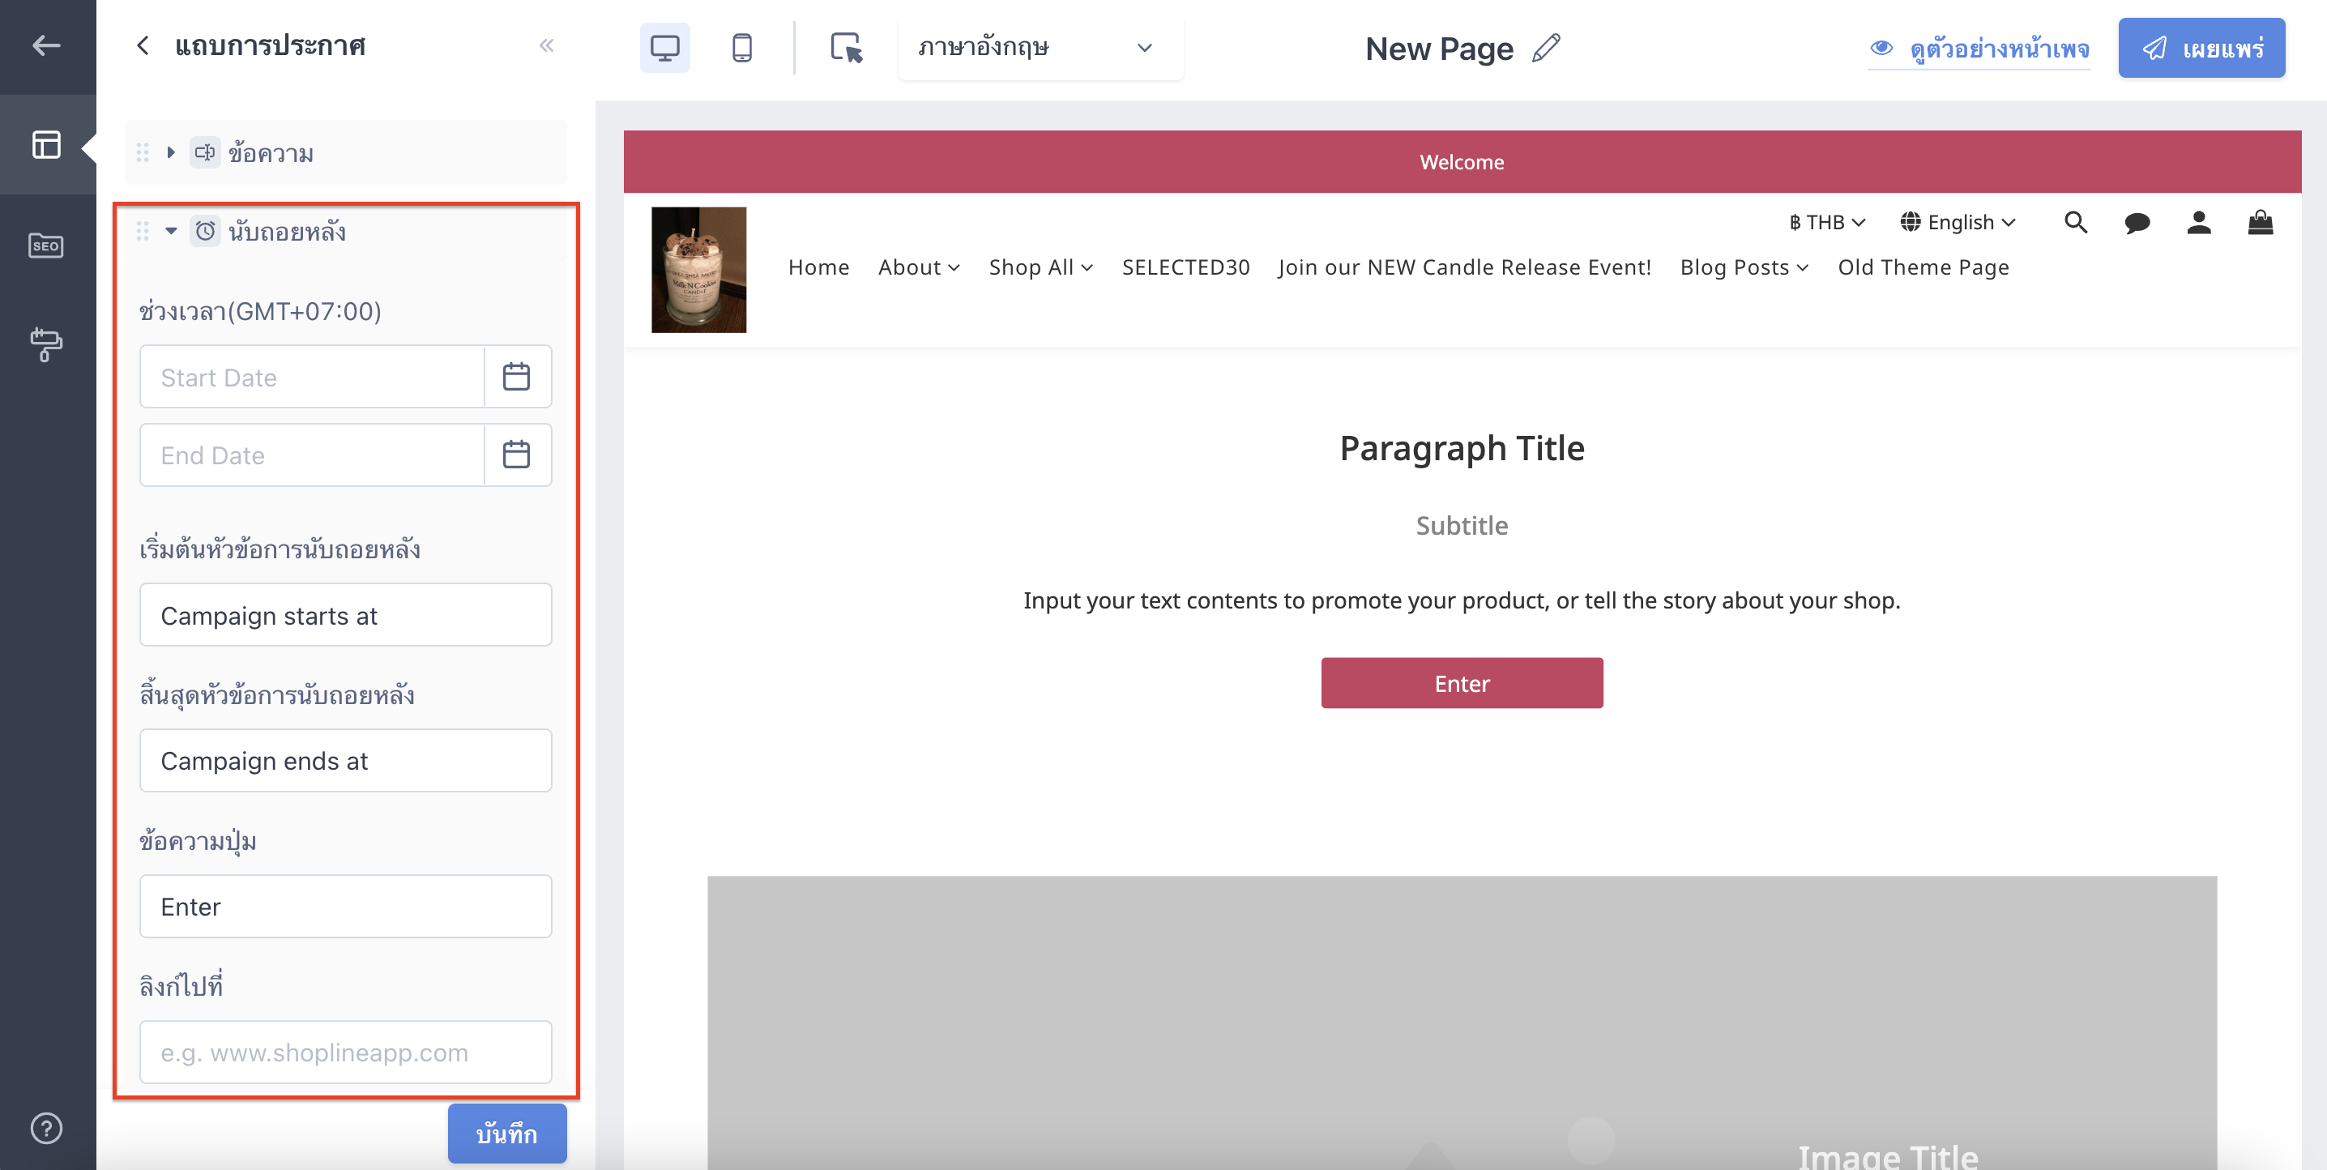This screenshot has width=2327, height=1170.
Task: Open the storefront search icon
Action: click(2076, 222)
